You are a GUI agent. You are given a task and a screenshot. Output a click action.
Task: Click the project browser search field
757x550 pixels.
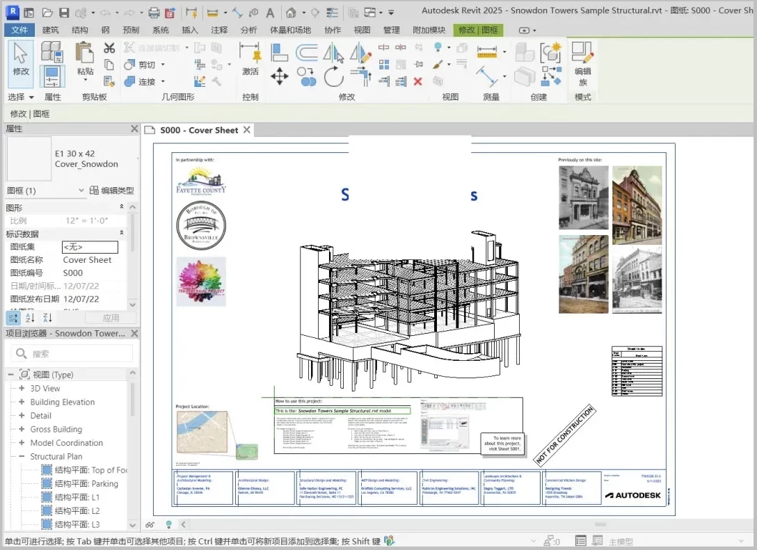point(71,353)
